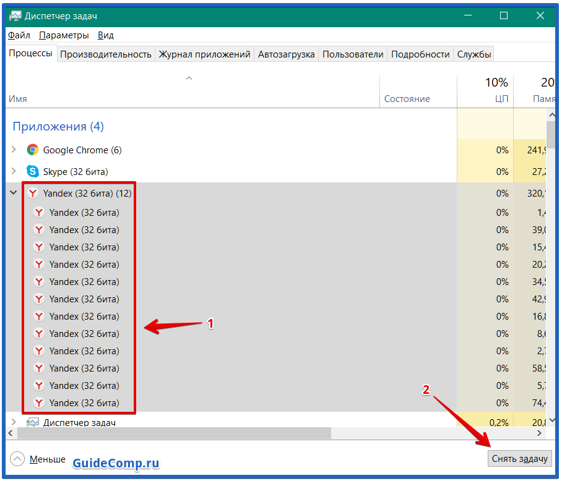Click the Меньше link to show fewer details
The height and width of the screenshot is (481, 562).
(x=47, y=459)
